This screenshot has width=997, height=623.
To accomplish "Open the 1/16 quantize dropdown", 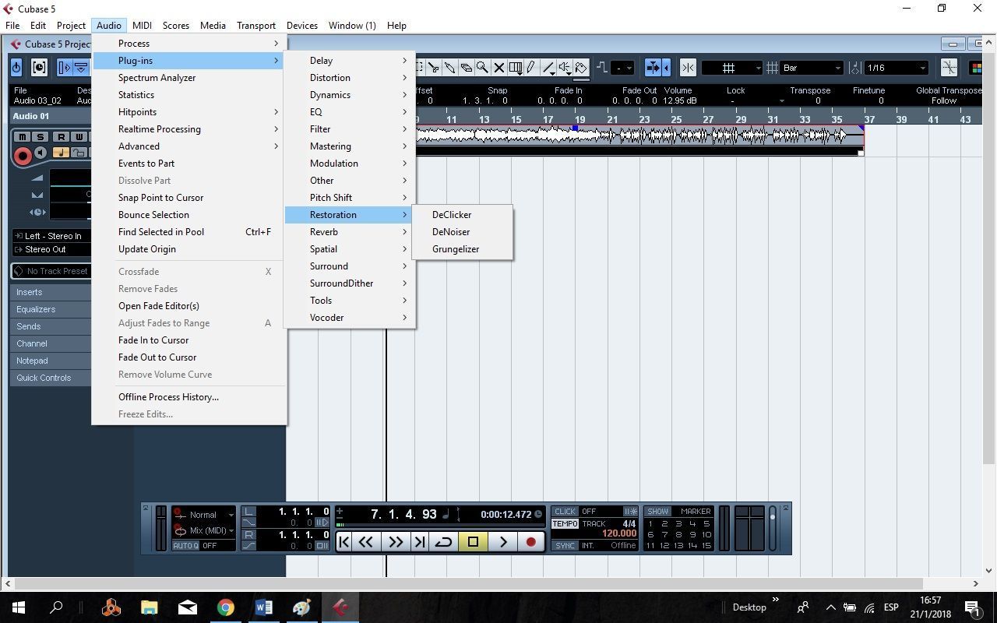I will point(897,68).
